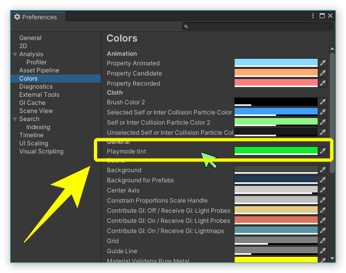Open the GI Cache settings
The height and width of the screenshot is (273, 346).
pos(32,103)
